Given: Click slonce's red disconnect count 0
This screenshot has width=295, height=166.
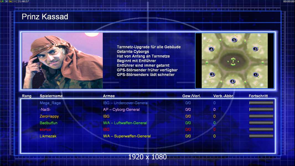Looking at the screenshot, I should tap(214, 129).
